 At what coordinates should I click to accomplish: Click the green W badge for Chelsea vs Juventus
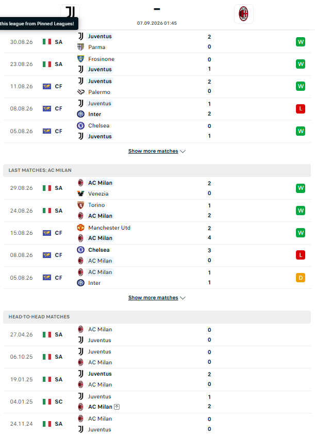point(301,131)
